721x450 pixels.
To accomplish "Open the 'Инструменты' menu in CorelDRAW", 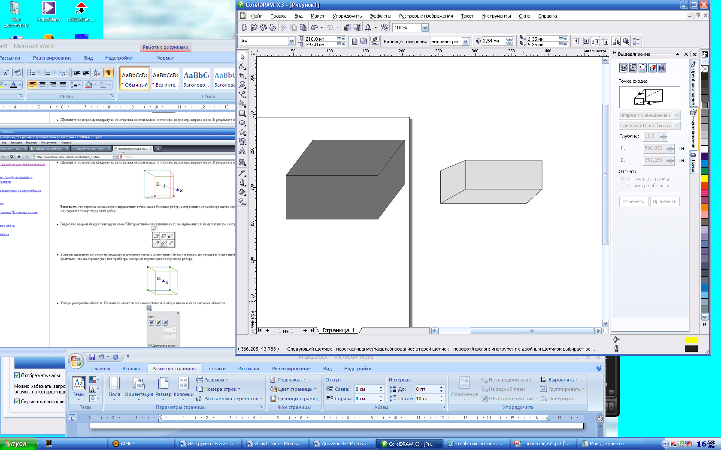I will [496, 16].
